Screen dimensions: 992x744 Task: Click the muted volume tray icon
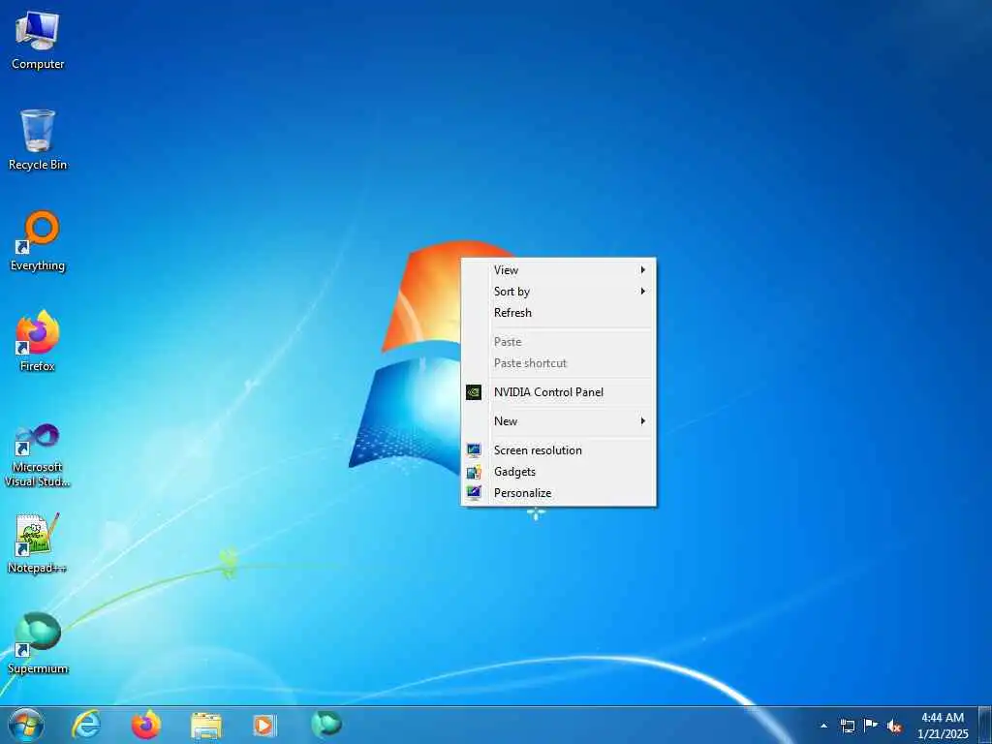coord(894,727)
